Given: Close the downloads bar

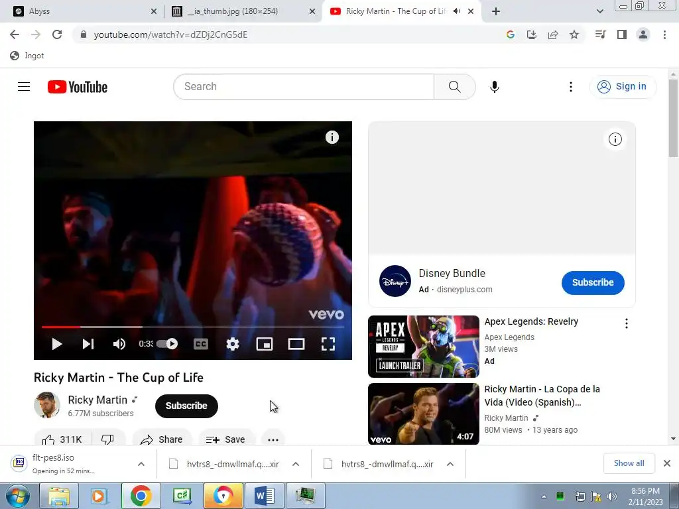Looking at the screenshot, I should tap(667, 463).
